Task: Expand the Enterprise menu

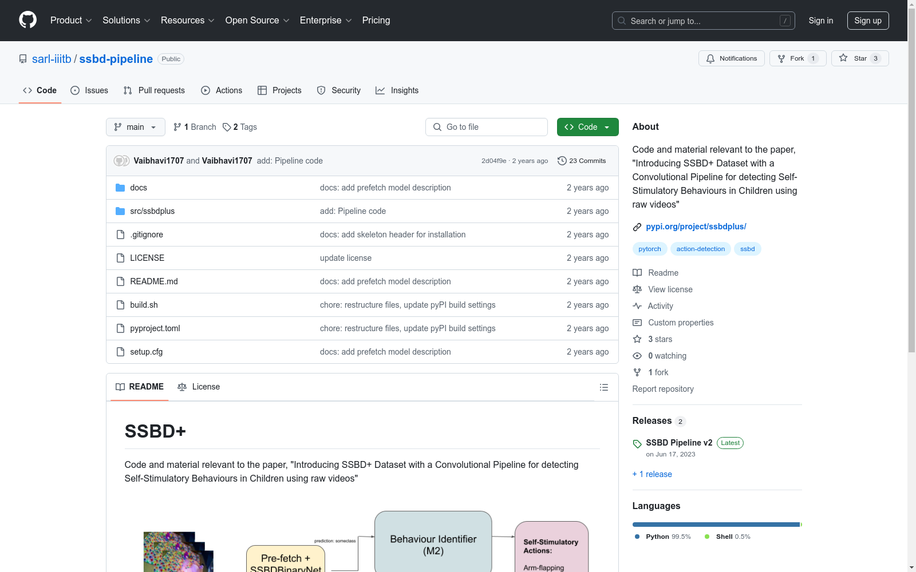Action: click(326, 20)
